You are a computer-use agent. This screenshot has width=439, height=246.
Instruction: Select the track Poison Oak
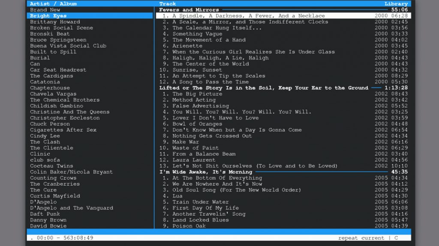coord(189,226)
